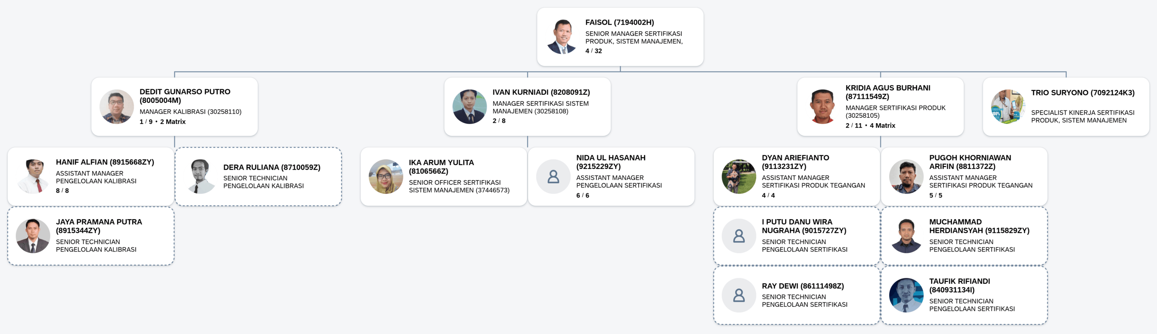Click IKA ARUM YULITA's avatar photo
This screenshot has height=334, width=1157.
pos(386,176)
